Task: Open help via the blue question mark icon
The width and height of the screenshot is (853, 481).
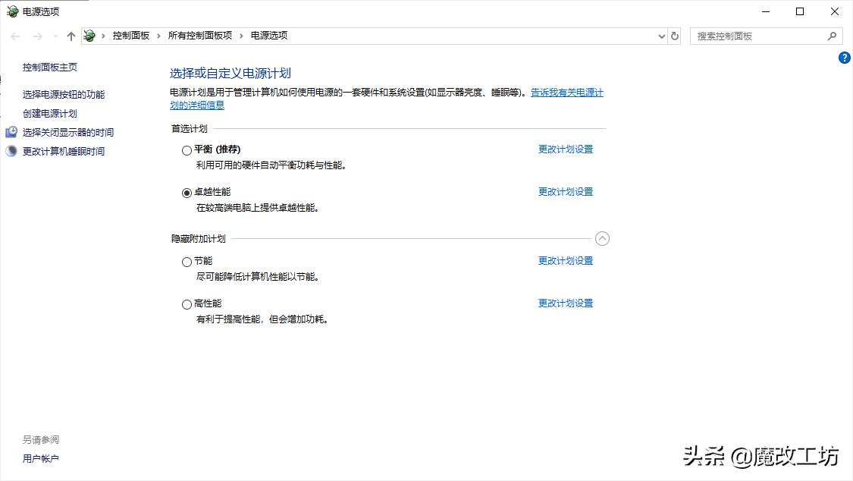Action: coord(844,57)
